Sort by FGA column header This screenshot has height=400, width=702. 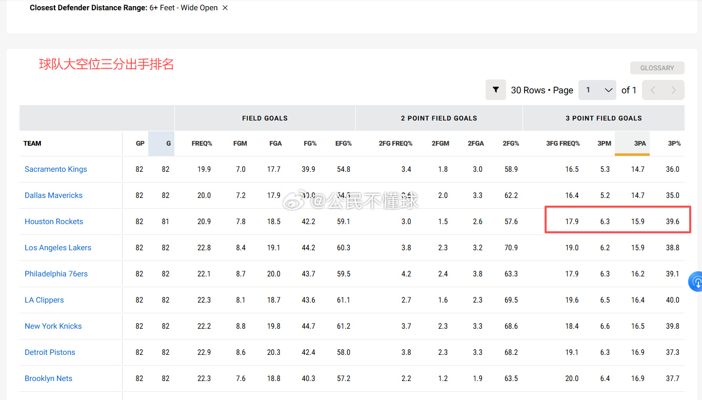coord(275,144)
